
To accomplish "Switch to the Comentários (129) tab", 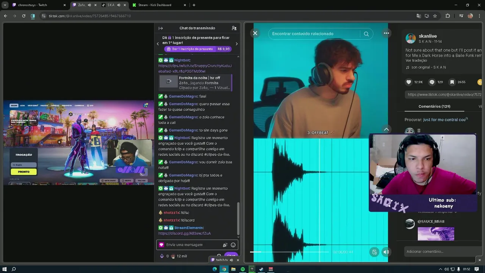I will pos(434,107).
